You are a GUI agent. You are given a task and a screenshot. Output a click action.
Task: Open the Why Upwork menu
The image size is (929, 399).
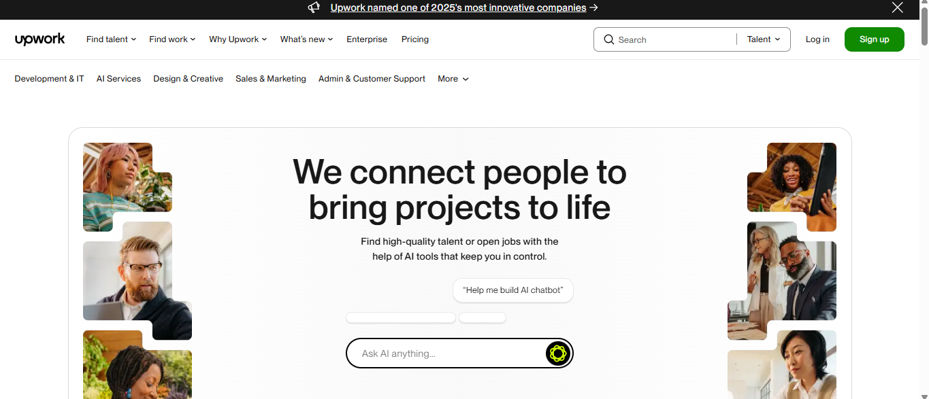pos(238,39)
